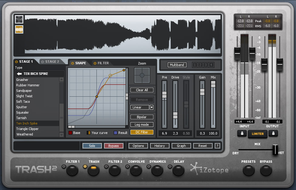Lock the output level faders
Screen dimensions: 296x190
pos(273,134)
